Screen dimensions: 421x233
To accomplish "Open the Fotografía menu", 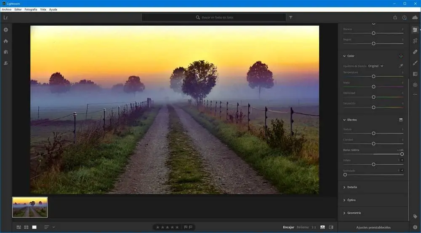I will pyautogui.click(x=31, y=9).
